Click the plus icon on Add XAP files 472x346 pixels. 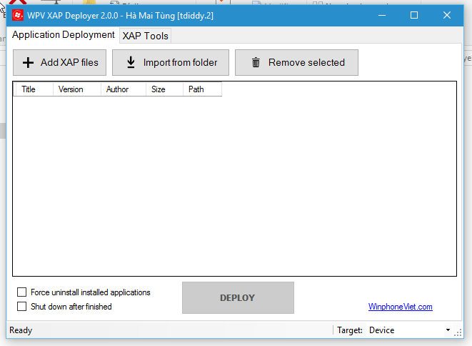(28, 63)
